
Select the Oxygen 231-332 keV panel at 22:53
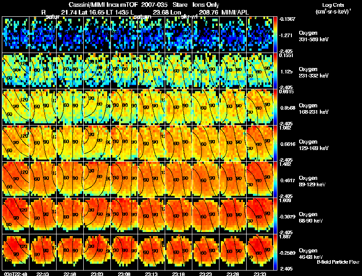tap(43, 71)
